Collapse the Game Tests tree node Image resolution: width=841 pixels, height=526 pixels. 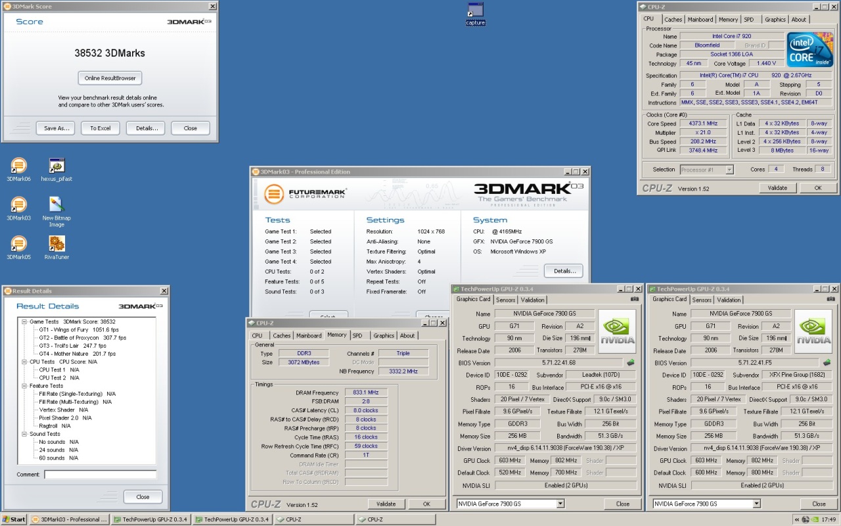pos(24,322)
